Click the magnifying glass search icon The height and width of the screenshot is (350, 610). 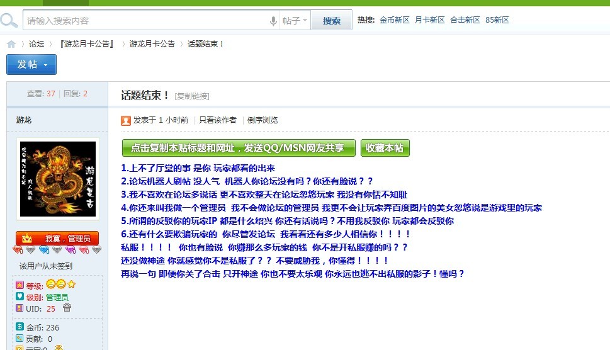pyautogui.click(x=9, y=21)
